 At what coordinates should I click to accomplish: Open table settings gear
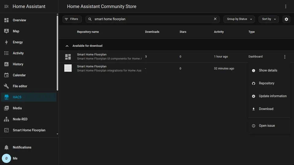click(286, 19)
